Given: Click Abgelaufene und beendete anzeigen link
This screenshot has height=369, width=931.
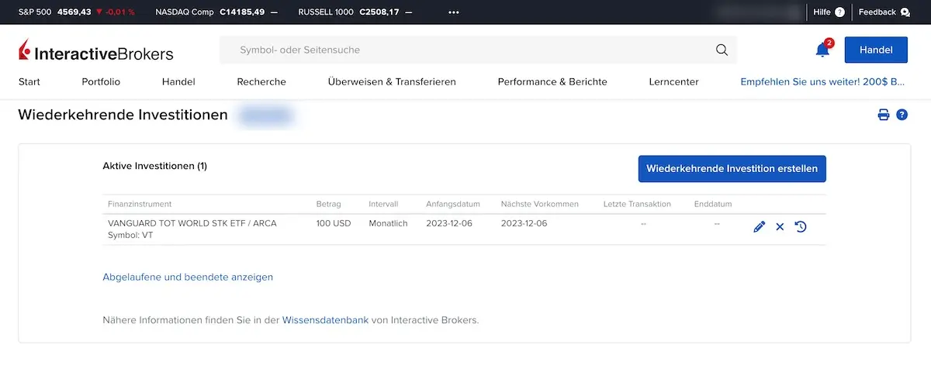Looking at the screenshot, I should tap(188, 277).
